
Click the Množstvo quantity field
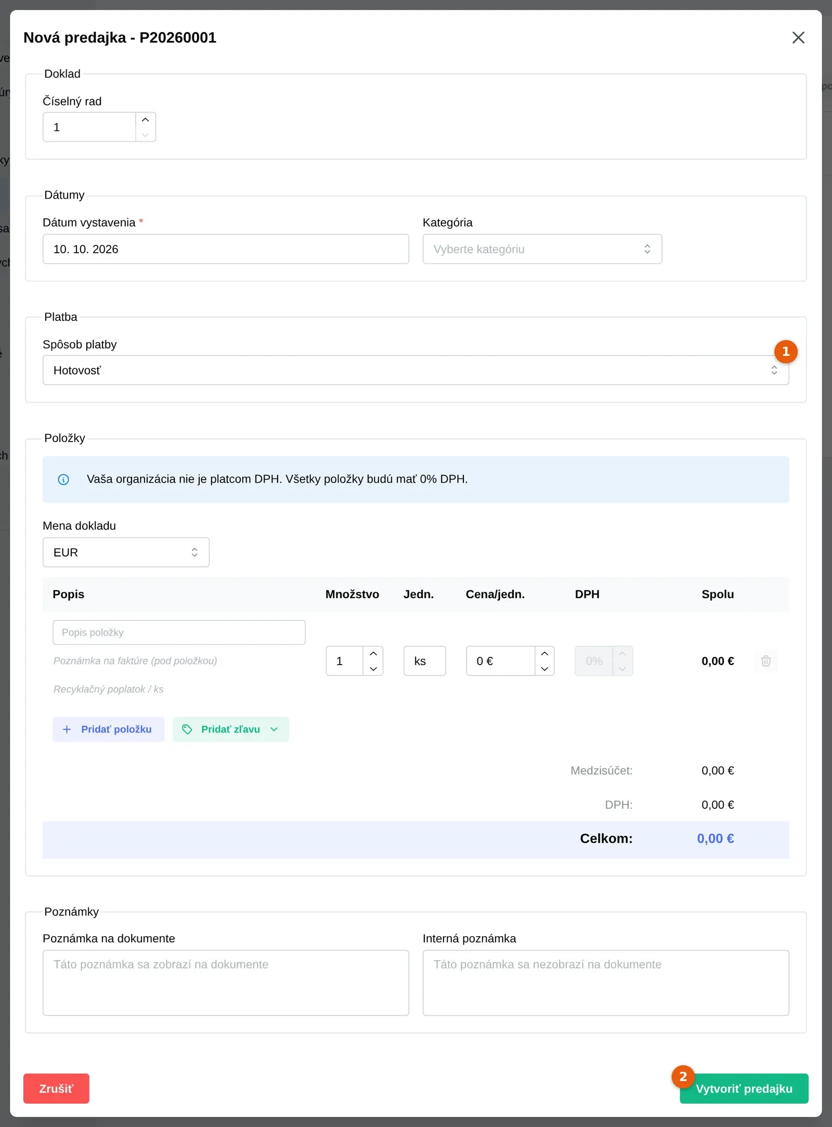click(x=344, y=661)
